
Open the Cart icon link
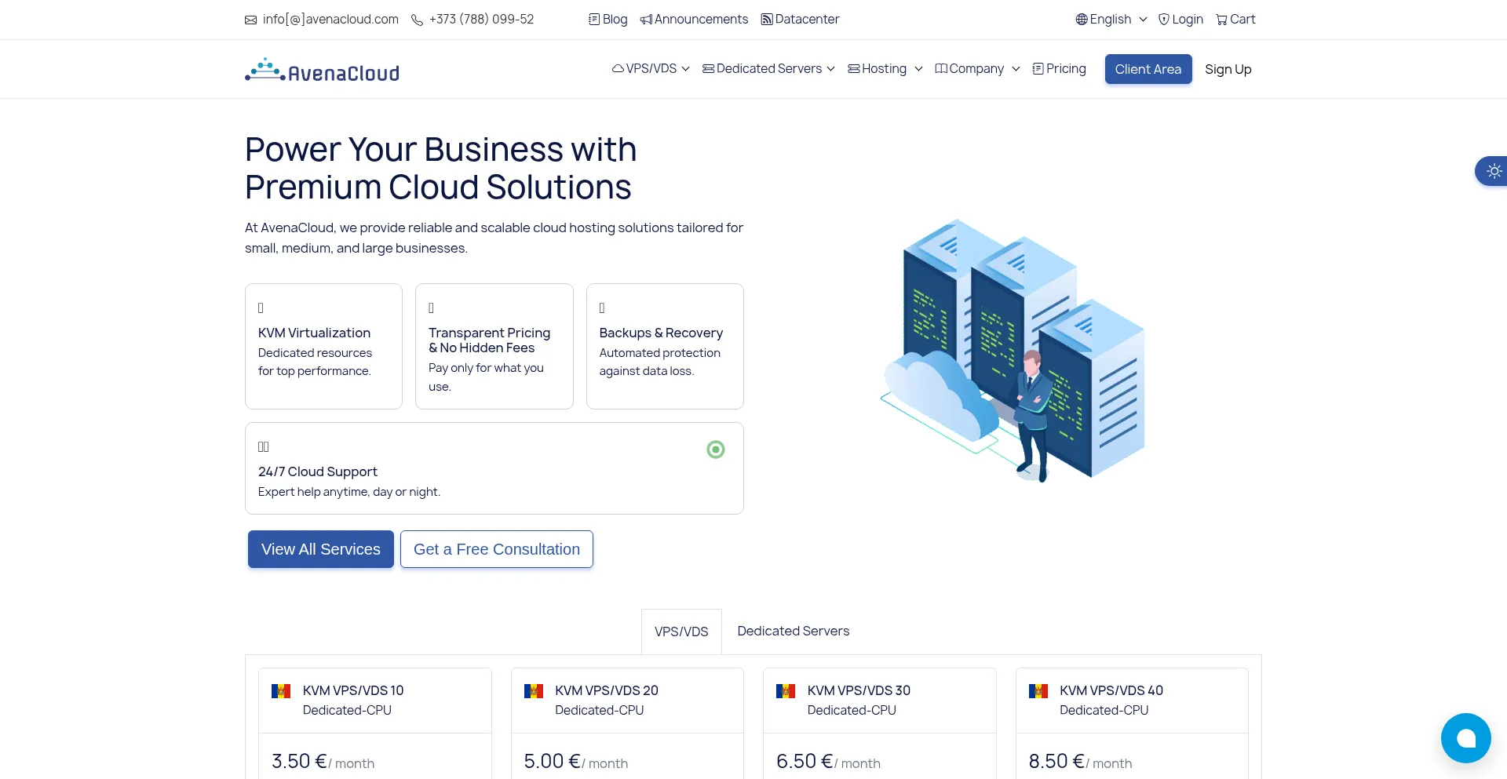(x=1221, y=20)
